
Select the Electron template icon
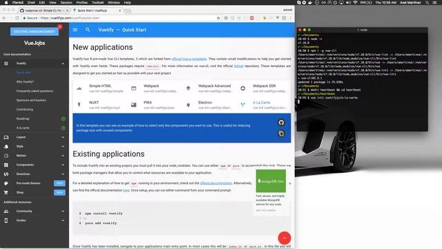(189, 104)
